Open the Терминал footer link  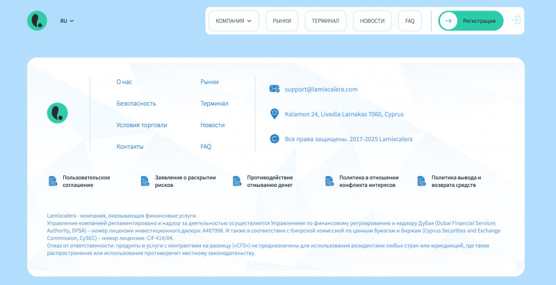pos(214,104)
